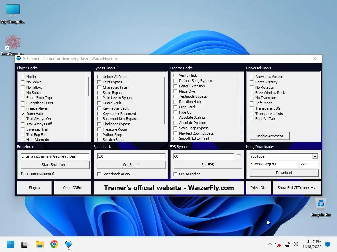Viewport: 337px width, 252px height.
Task: Toggle Rotation Hack checkbox
Action: tap(175, 102)
